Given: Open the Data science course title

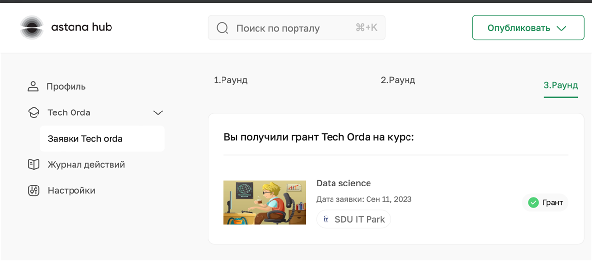Looking at the screenshot, I should pyautogui.click(x=343, y=183).
